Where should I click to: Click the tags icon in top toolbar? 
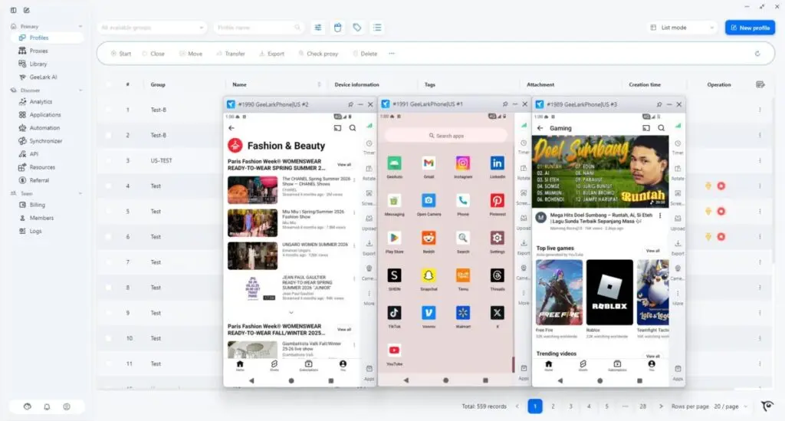(x=357, y=28)
